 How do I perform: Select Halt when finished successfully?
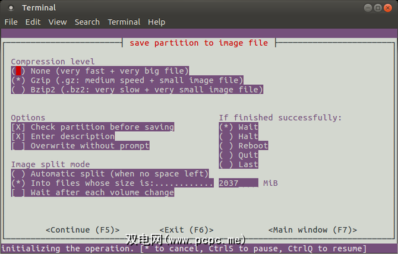(x=238, y=136)
